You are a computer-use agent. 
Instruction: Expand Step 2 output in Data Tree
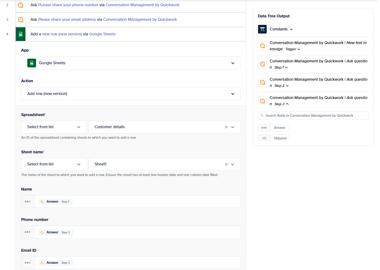coord(287,86)
